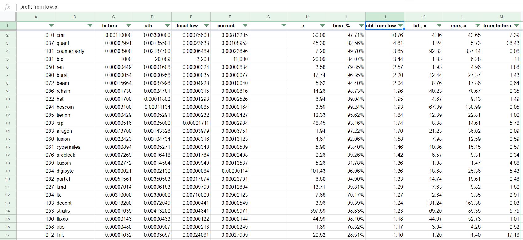Click the 'quant' cell
The image size is (523, 240).
tap(74, 43)
